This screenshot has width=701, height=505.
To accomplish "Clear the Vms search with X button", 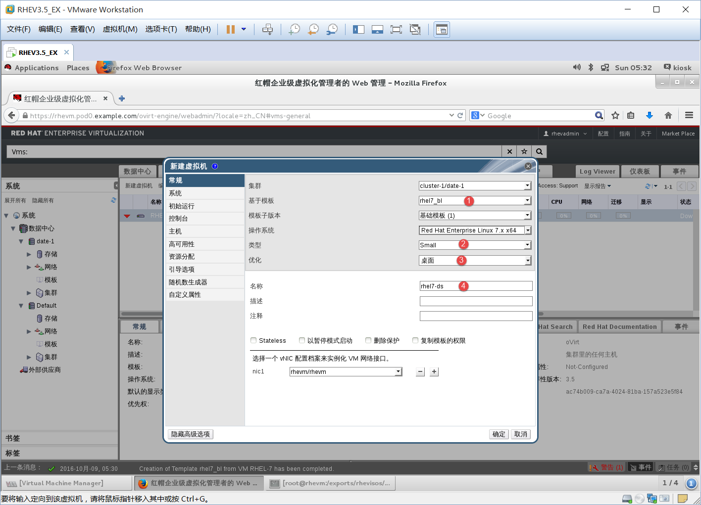I will click(x=509, y=151).
